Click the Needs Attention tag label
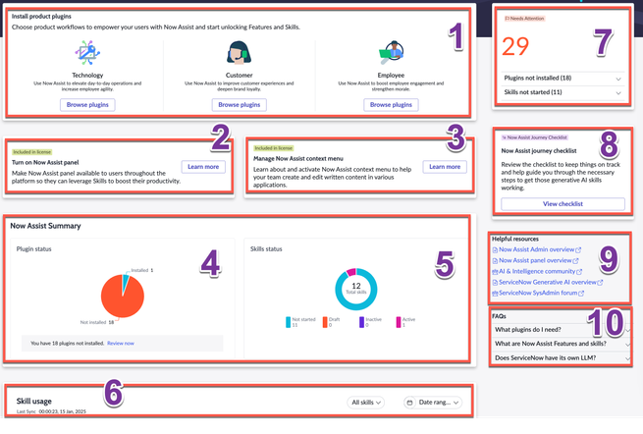 pos(524,19)
